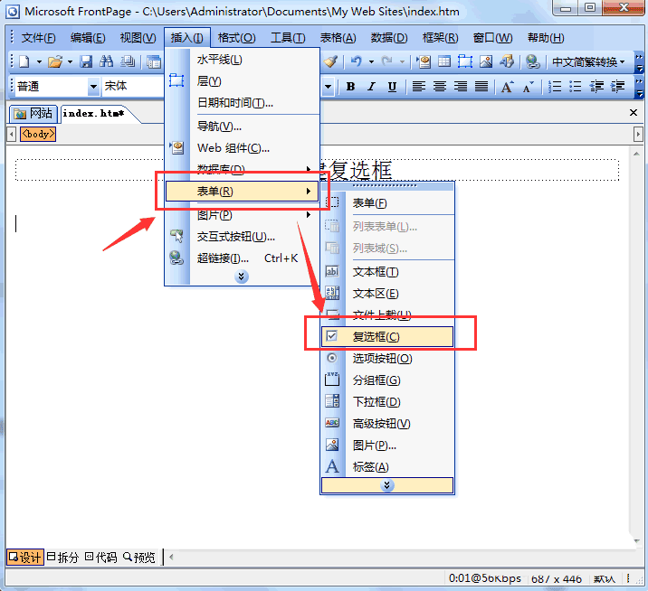Expand the Insert menu's hidden items chevron
Screen dimensions: 648x591
pos(242,277)
